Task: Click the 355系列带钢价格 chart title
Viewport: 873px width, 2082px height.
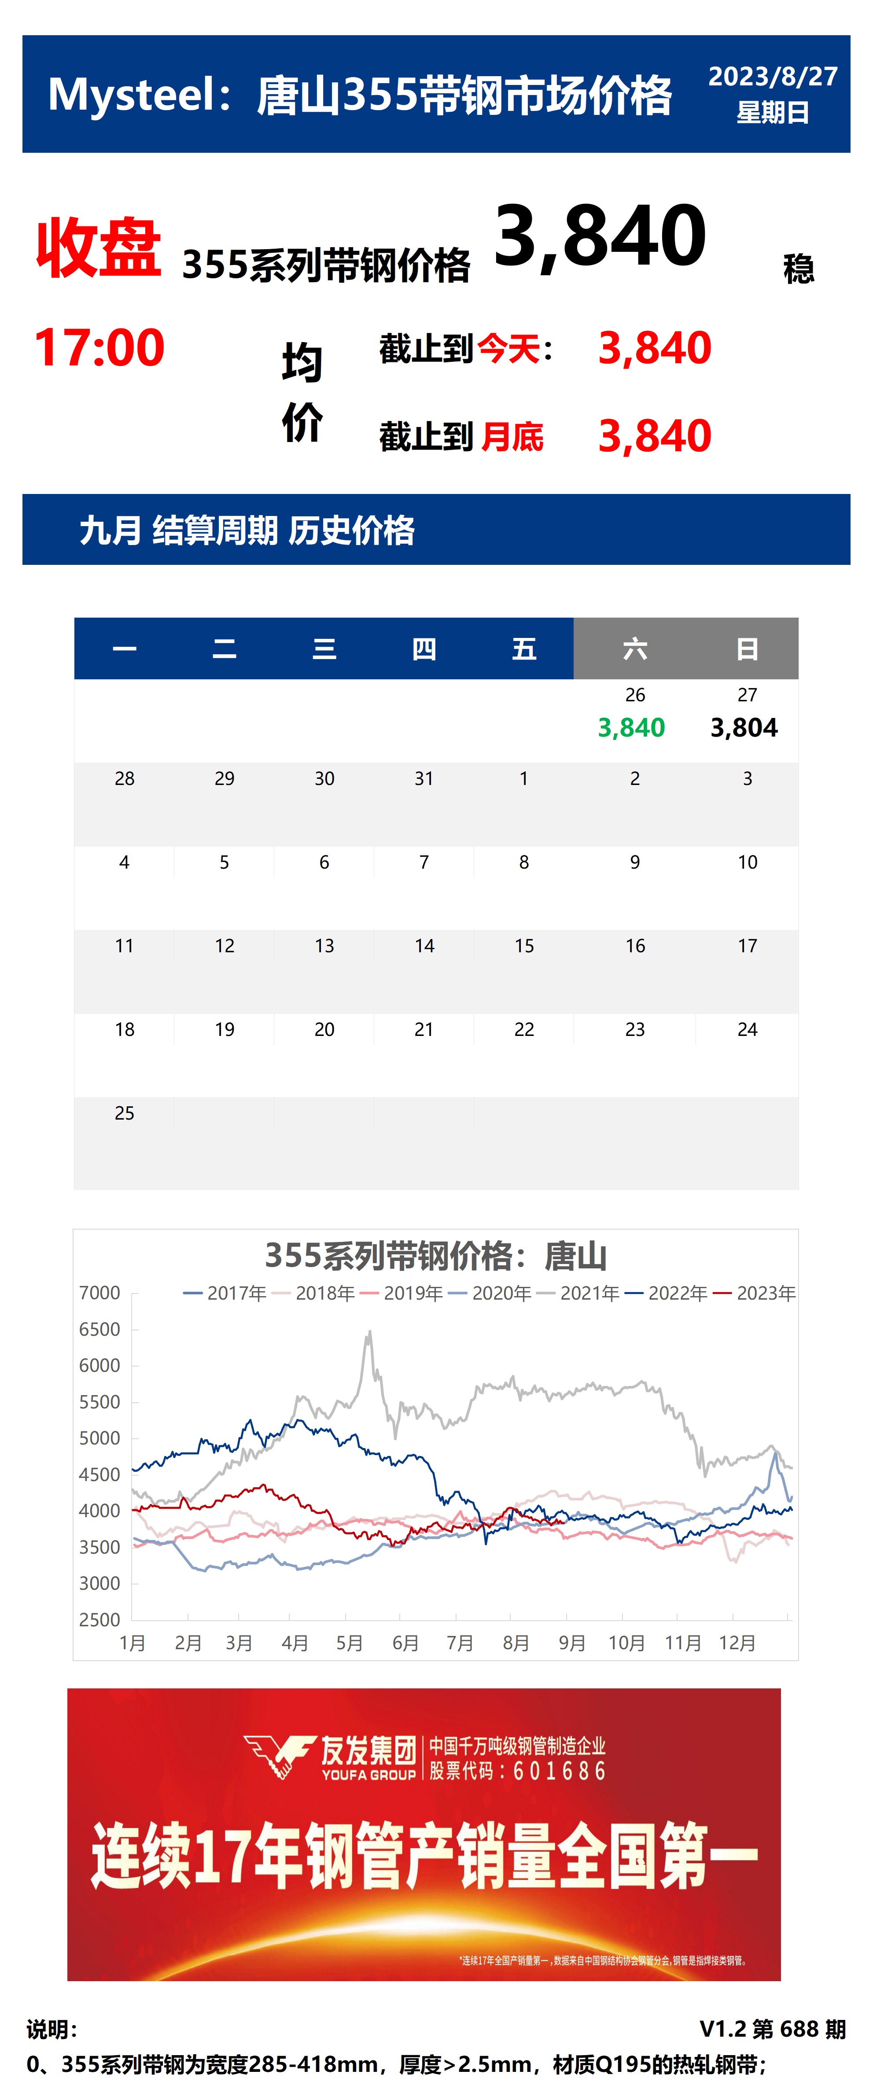Action: (436, 1255)
